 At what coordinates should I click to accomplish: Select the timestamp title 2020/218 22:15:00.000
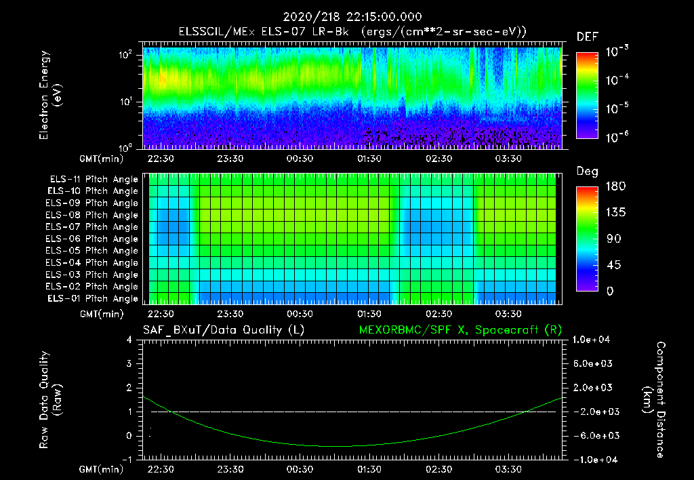(352, 17)
